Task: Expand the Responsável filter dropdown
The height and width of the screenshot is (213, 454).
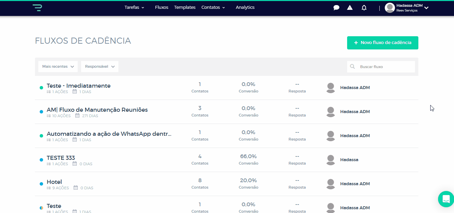Action: tap(100, 67)
